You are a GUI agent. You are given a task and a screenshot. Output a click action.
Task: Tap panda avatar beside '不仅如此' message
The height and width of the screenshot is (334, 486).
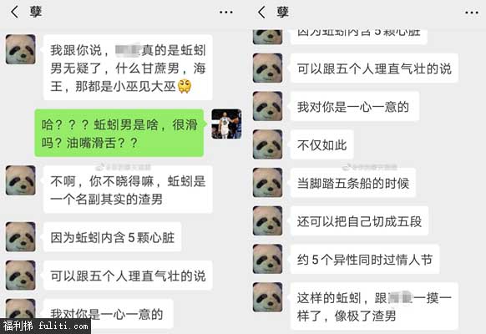(267, 144)
